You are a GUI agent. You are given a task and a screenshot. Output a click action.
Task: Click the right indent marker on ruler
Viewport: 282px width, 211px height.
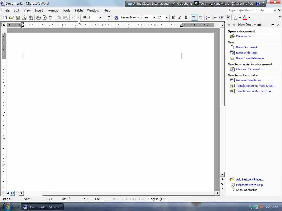(181, 26)
